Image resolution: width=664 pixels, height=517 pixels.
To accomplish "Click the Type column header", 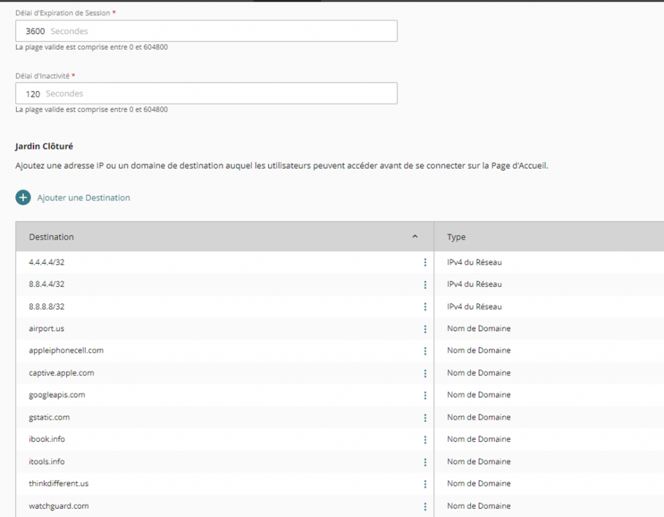I will click(456, 237).
